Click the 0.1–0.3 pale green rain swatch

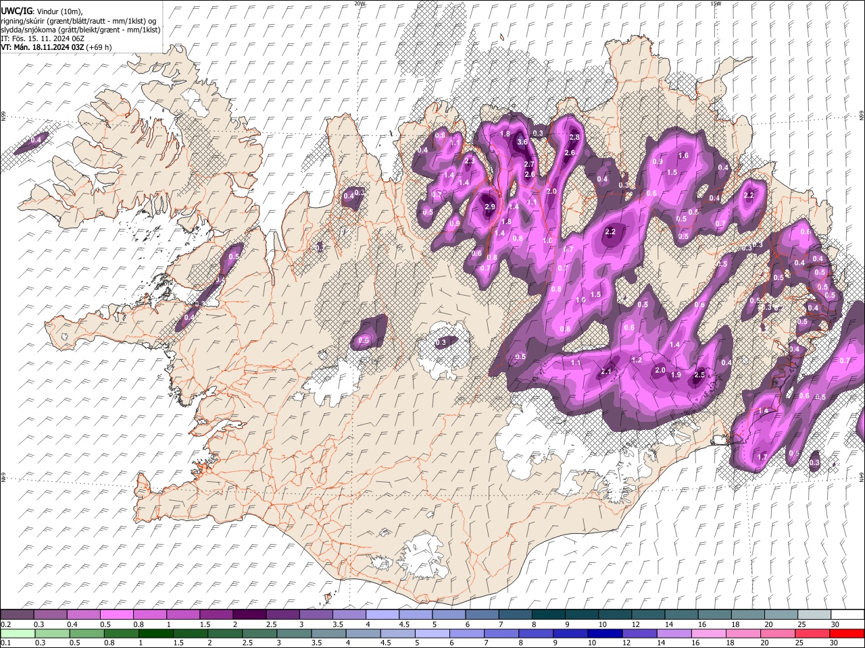(x=18, y=633)
